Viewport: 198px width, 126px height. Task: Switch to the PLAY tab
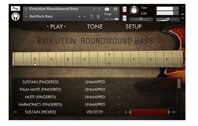tap(56, 27)
